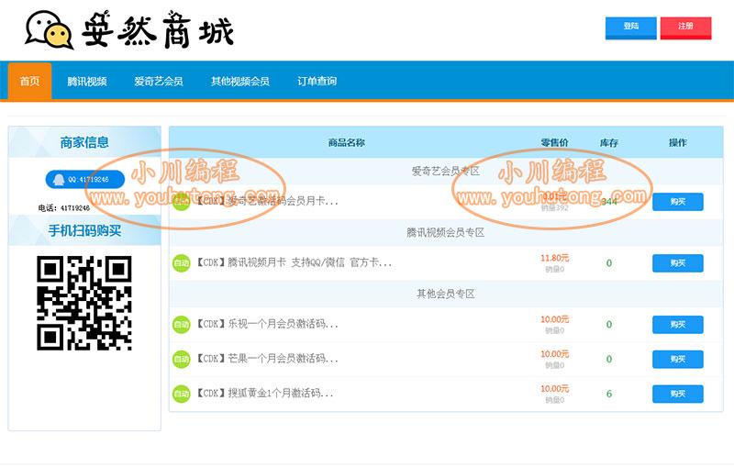Click the 操作 column header
Image resolution: width=734 pixels, height=467 pixels.
point(678,142)
